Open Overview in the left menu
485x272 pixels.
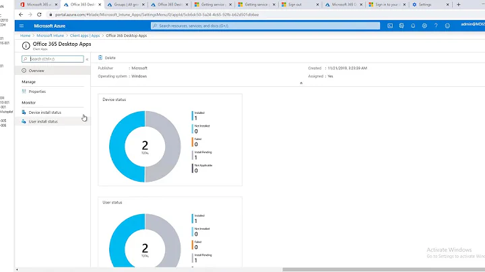[53, 71]
